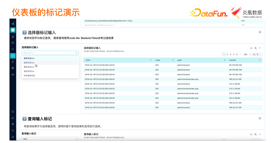Screen dimensions: 271x143
Task: Click pagination ellipsis to jump pages
Action: (241, 54)
